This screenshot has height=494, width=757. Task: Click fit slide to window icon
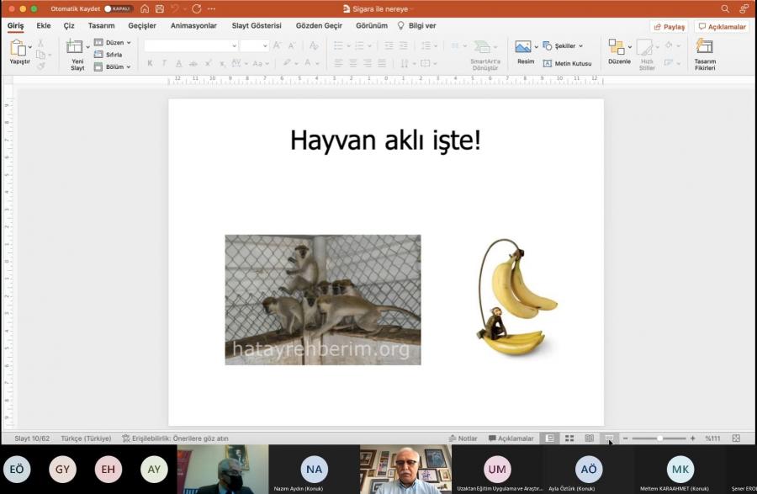click(736, 438)
